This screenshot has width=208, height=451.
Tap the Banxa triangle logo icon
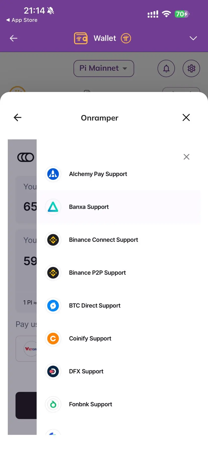point(53,207)
